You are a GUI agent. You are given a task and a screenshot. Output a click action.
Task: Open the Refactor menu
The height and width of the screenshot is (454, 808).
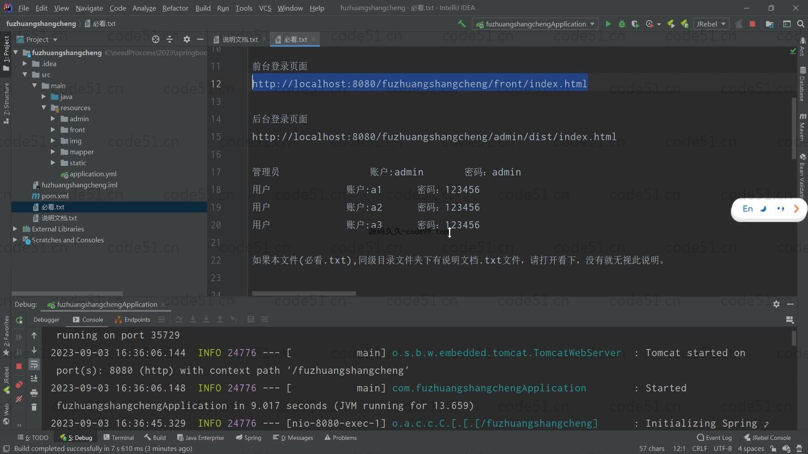pyautogui.click(x=175, y=8)
